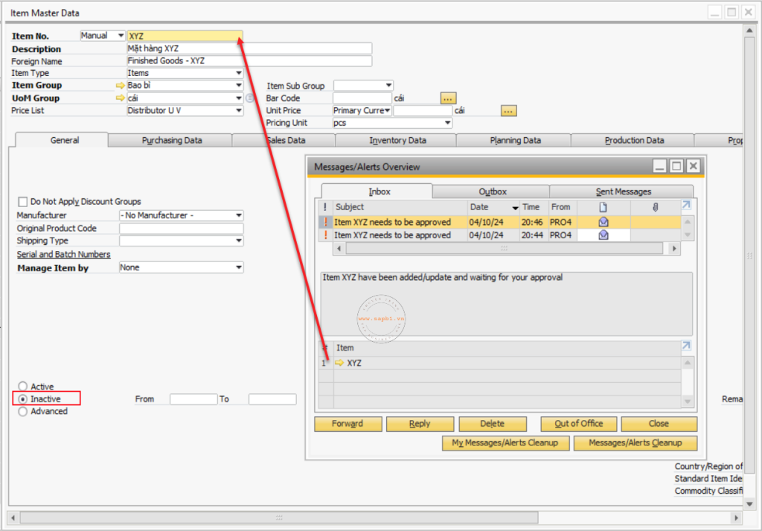Select the Advanced radio button
Viewport: 762px width, 531px height.
pyautogui.click(x=23, y=411)
